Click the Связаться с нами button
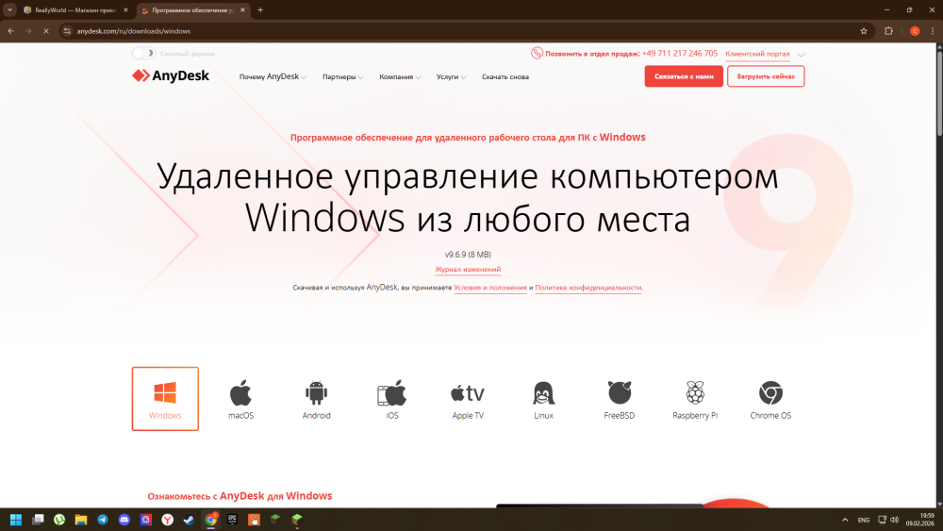This screenshot has height=531, width=943. tap(684, 76)
